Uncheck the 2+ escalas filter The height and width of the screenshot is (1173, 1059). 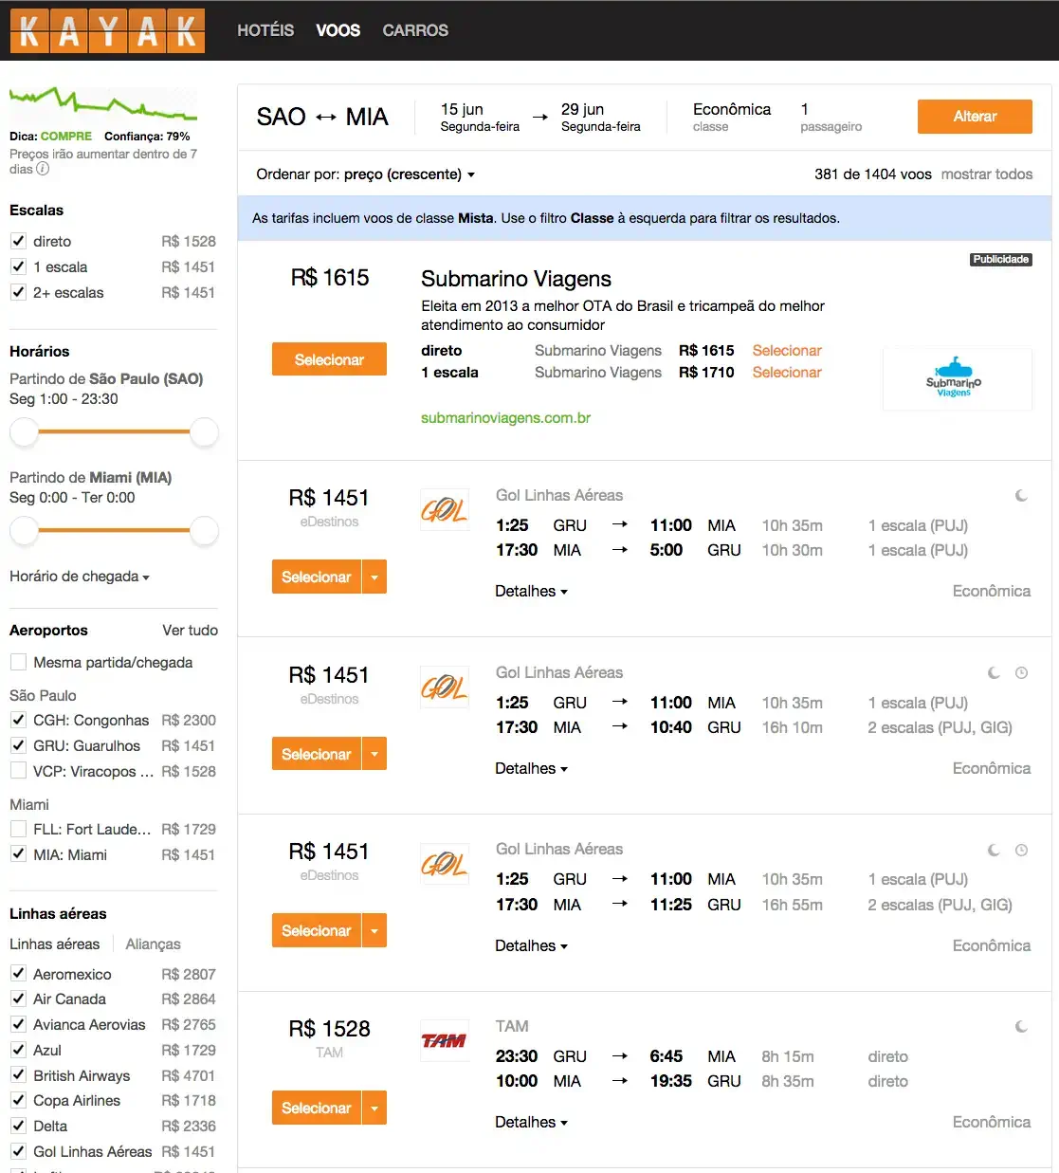pyautogui.click(x=18, y=292)
